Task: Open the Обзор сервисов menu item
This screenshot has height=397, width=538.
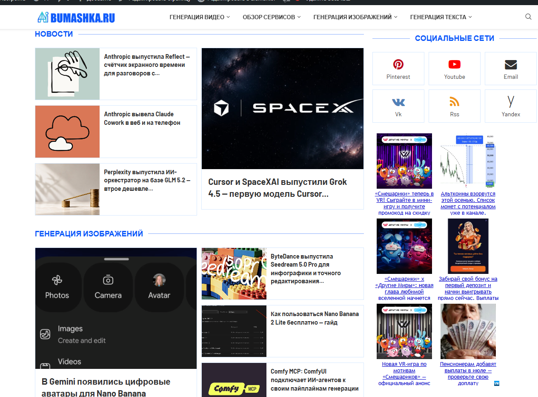Action: (x=269, y=17)
